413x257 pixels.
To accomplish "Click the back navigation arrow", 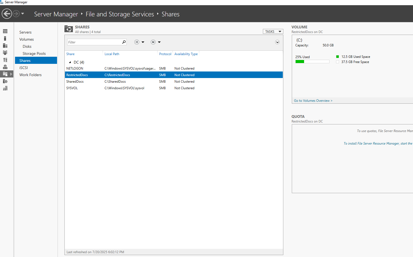I will coord(7,14).
